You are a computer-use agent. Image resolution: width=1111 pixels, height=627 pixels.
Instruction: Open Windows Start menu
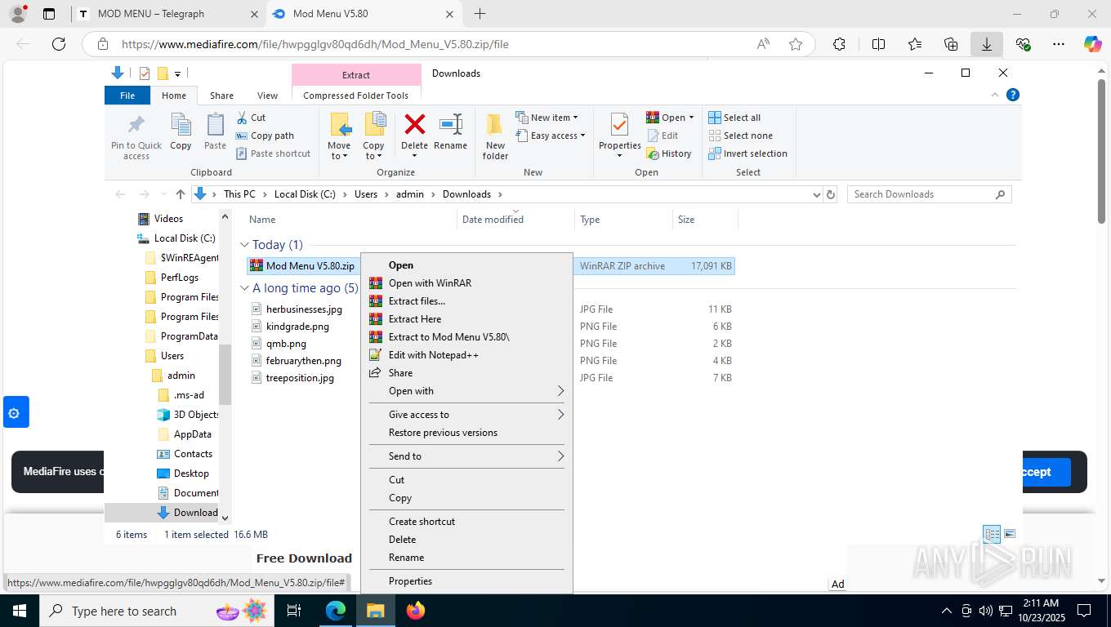click(x=19, y=611)
